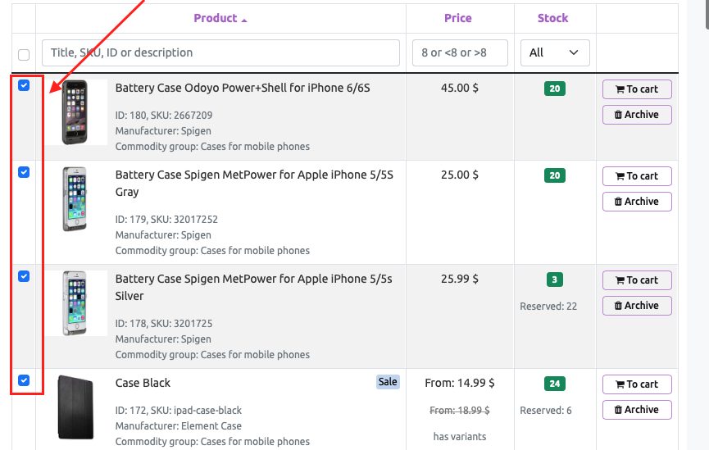Click stock badge 20 for Spigen Gray case

tap(554, 175)
